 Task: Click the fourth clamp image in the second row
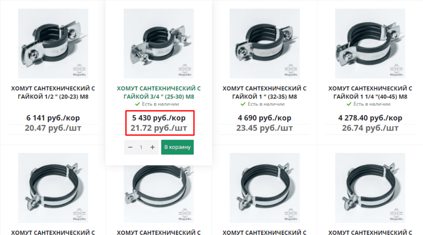click(370, 188)
